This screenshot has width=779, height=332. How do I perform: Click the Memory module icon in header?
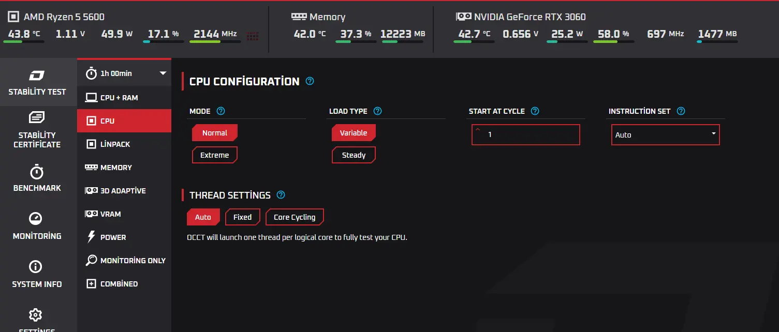tap(299, 17)
